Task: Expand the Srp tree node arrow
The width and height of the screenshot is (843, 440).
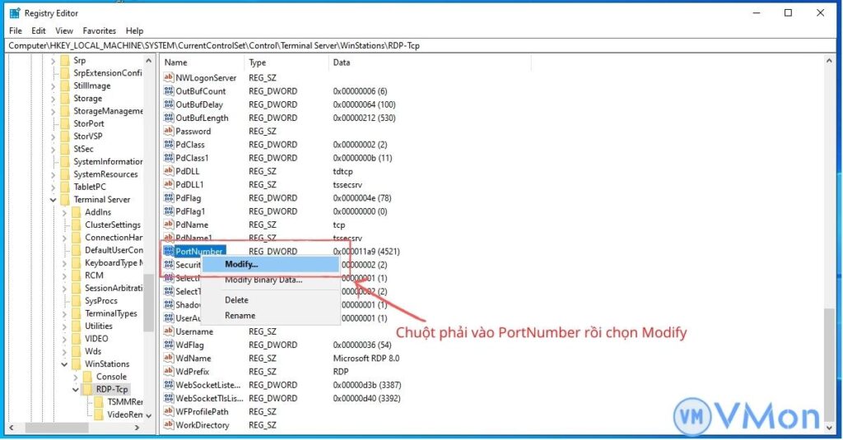Action: click(x=54, y=61)
